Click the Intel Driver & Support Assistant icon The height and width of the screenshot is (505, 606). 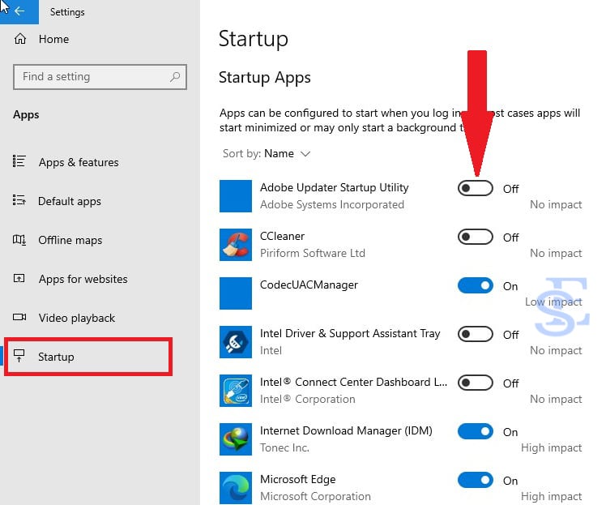tap(236, 342)
